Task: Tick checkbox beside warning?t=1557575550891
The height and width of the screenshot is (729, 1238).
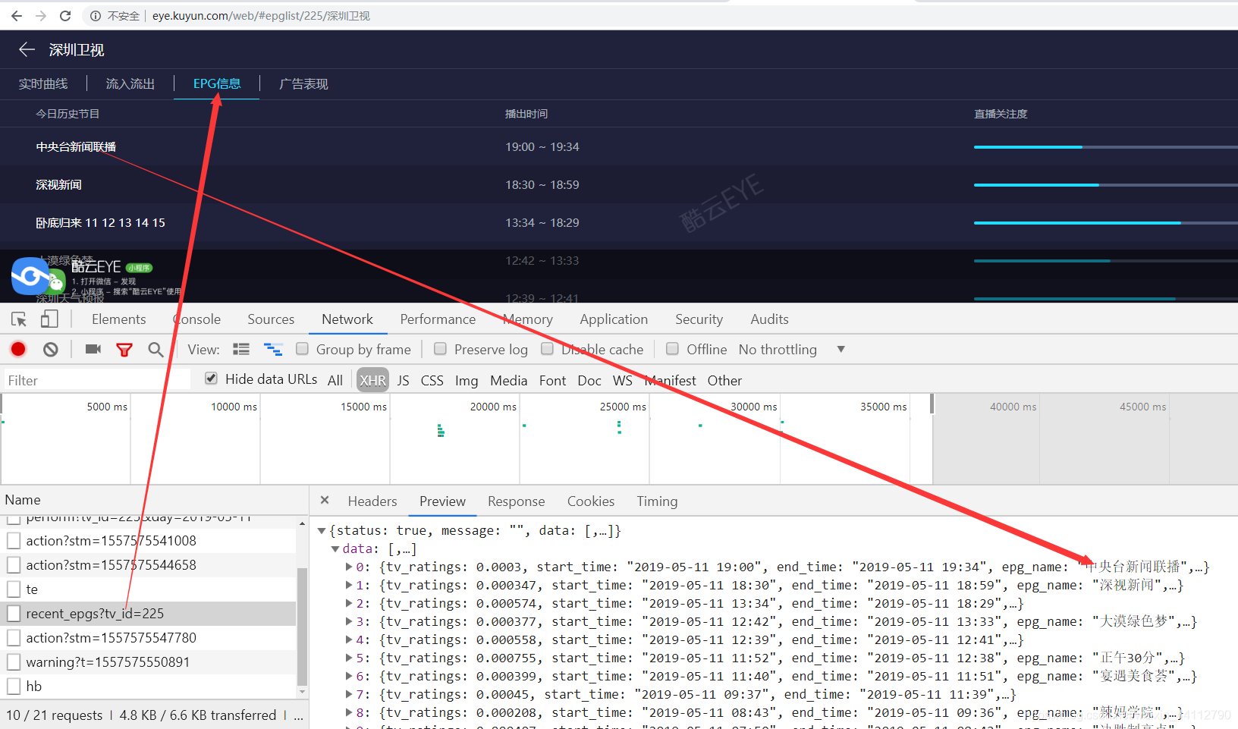Action: 14,661
